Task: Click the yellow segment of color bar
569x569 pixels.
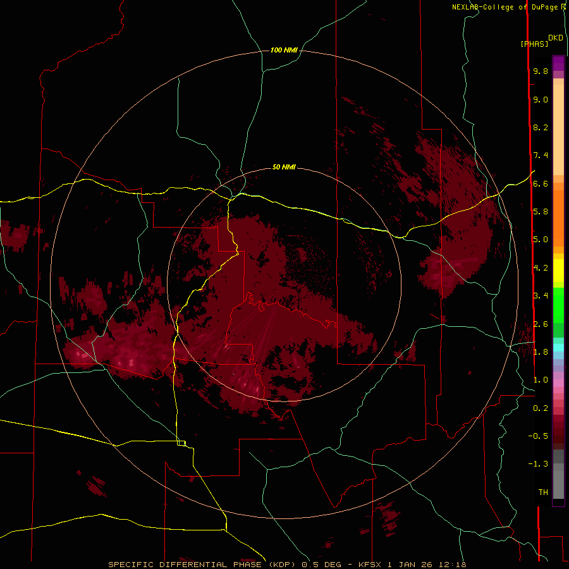Action: coord(558,271)
